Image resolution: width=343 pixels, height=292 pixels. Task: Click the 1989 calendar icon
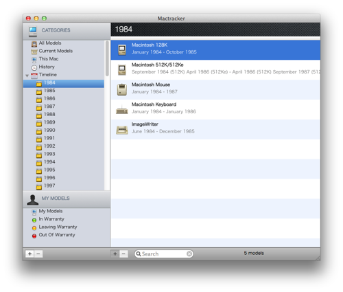pyautogui.click(x=39, y=123)
